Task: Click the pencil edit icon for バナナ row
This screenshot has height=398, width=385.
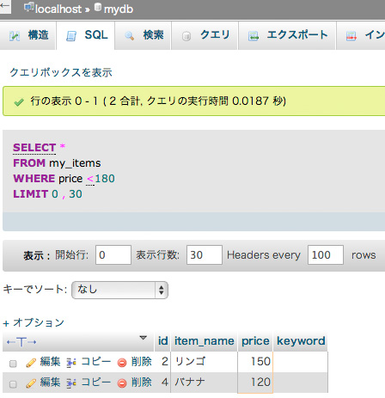Action: click(31, 383)
